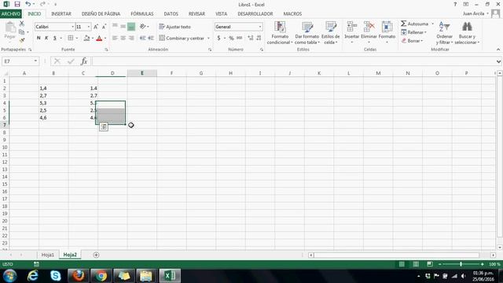Viewport: 503px width, 283px height.
Task: Open Rellenar fill menu
Action: click(x=413, y=32)
